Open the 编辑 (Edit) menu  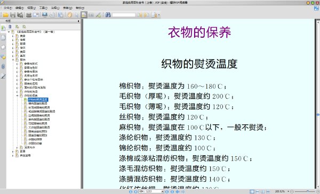point(19,8)
